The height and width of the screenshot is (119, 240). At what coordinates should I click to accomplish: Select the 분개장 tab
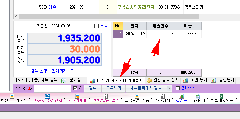[x=71, y=80]
